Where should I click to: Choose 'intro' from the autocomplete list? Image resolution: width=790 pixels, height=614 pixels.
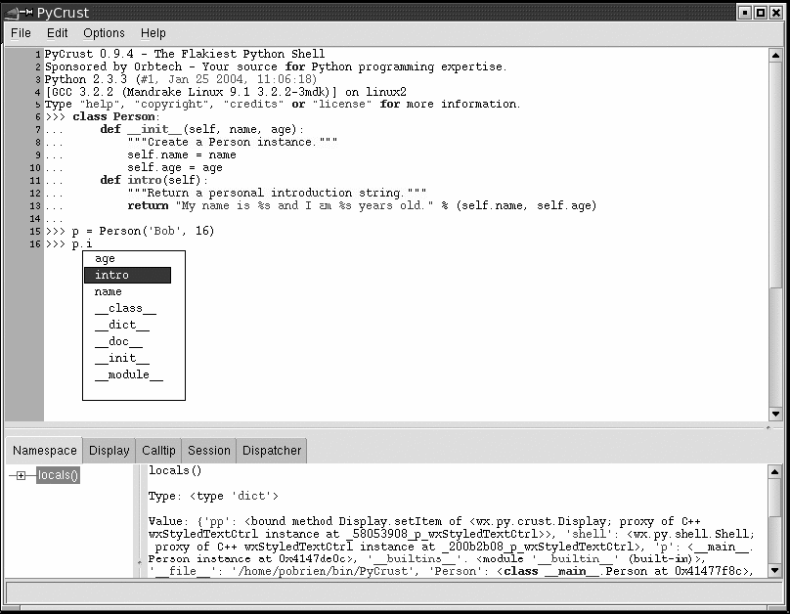tap(127, 276)
